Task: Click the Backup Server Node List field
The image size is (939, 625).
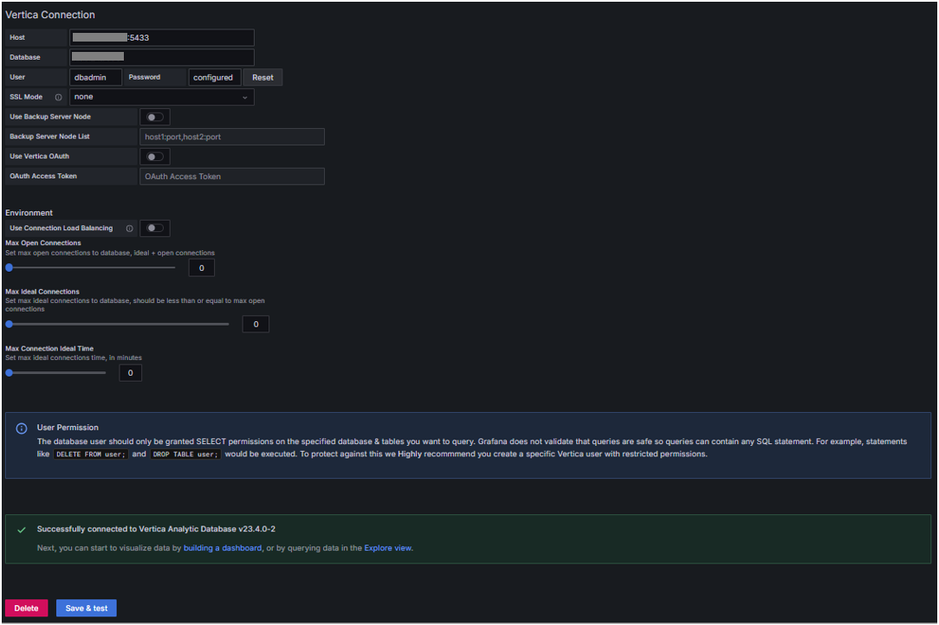Action: point(232,137)
